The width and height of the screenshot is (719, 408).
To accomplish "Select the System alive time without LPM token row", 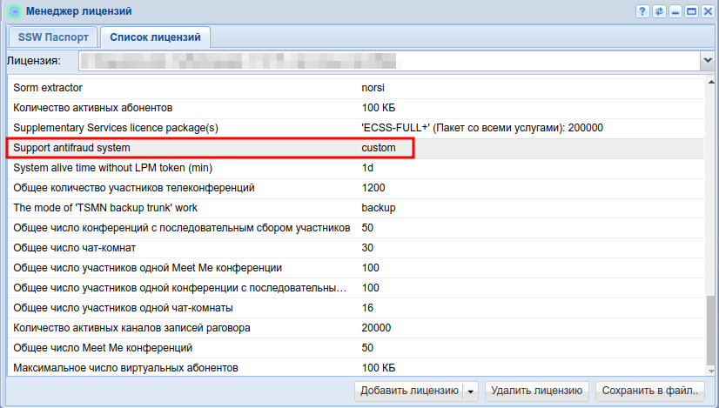I will click(209, 168).
